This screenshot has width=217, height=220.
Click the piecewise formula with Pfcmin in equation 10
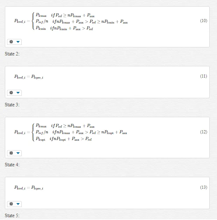[x=71, y=21]
